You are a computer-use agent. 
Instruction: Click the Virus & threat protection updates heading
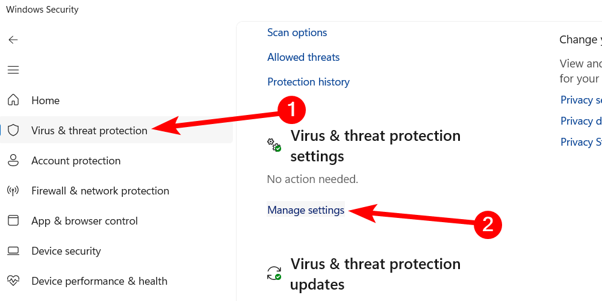pos(375,274)
